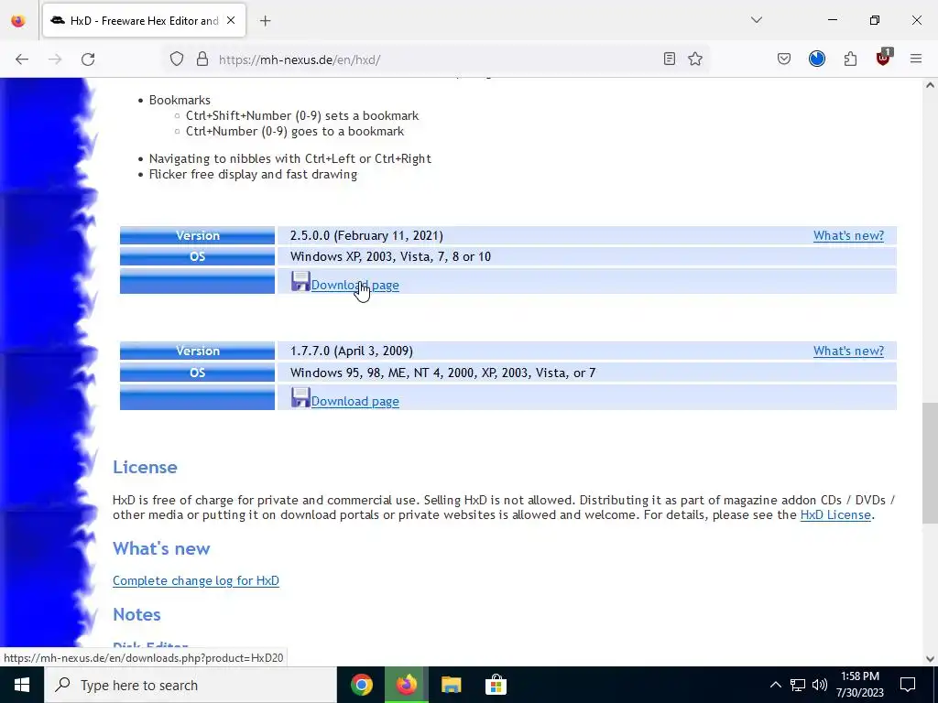The image size is (938, 703).
Task: Select the HxD Freeware Hex Editor tab
Action: [144, 21]
